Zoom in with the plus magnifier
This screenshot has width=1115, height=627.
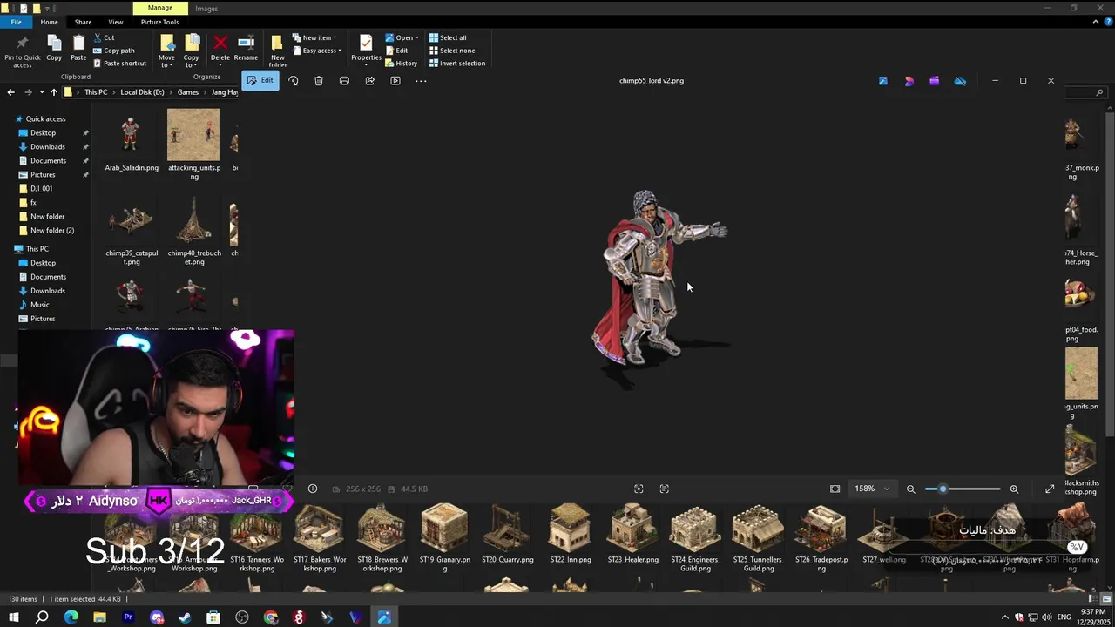(1014, 489)
